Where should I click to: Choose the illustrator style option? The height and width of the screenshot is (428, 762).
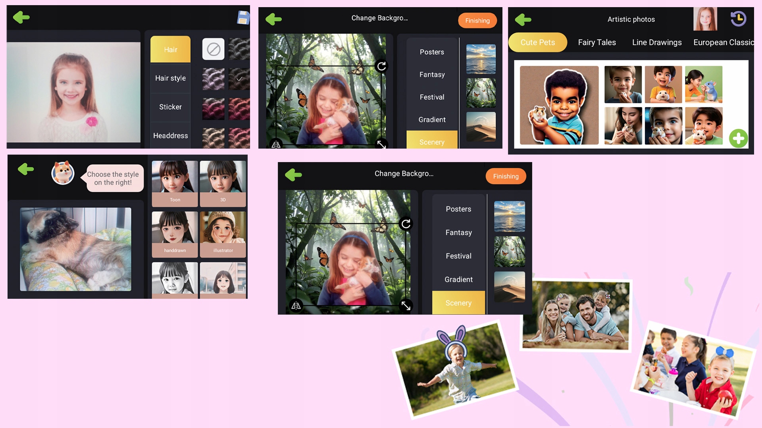[x=223, y=234]
